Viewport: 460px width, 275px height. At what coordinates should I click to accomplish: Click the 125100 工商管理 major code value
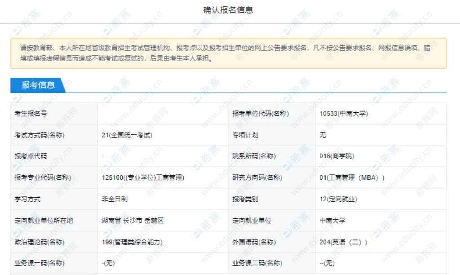coord(143,177)
